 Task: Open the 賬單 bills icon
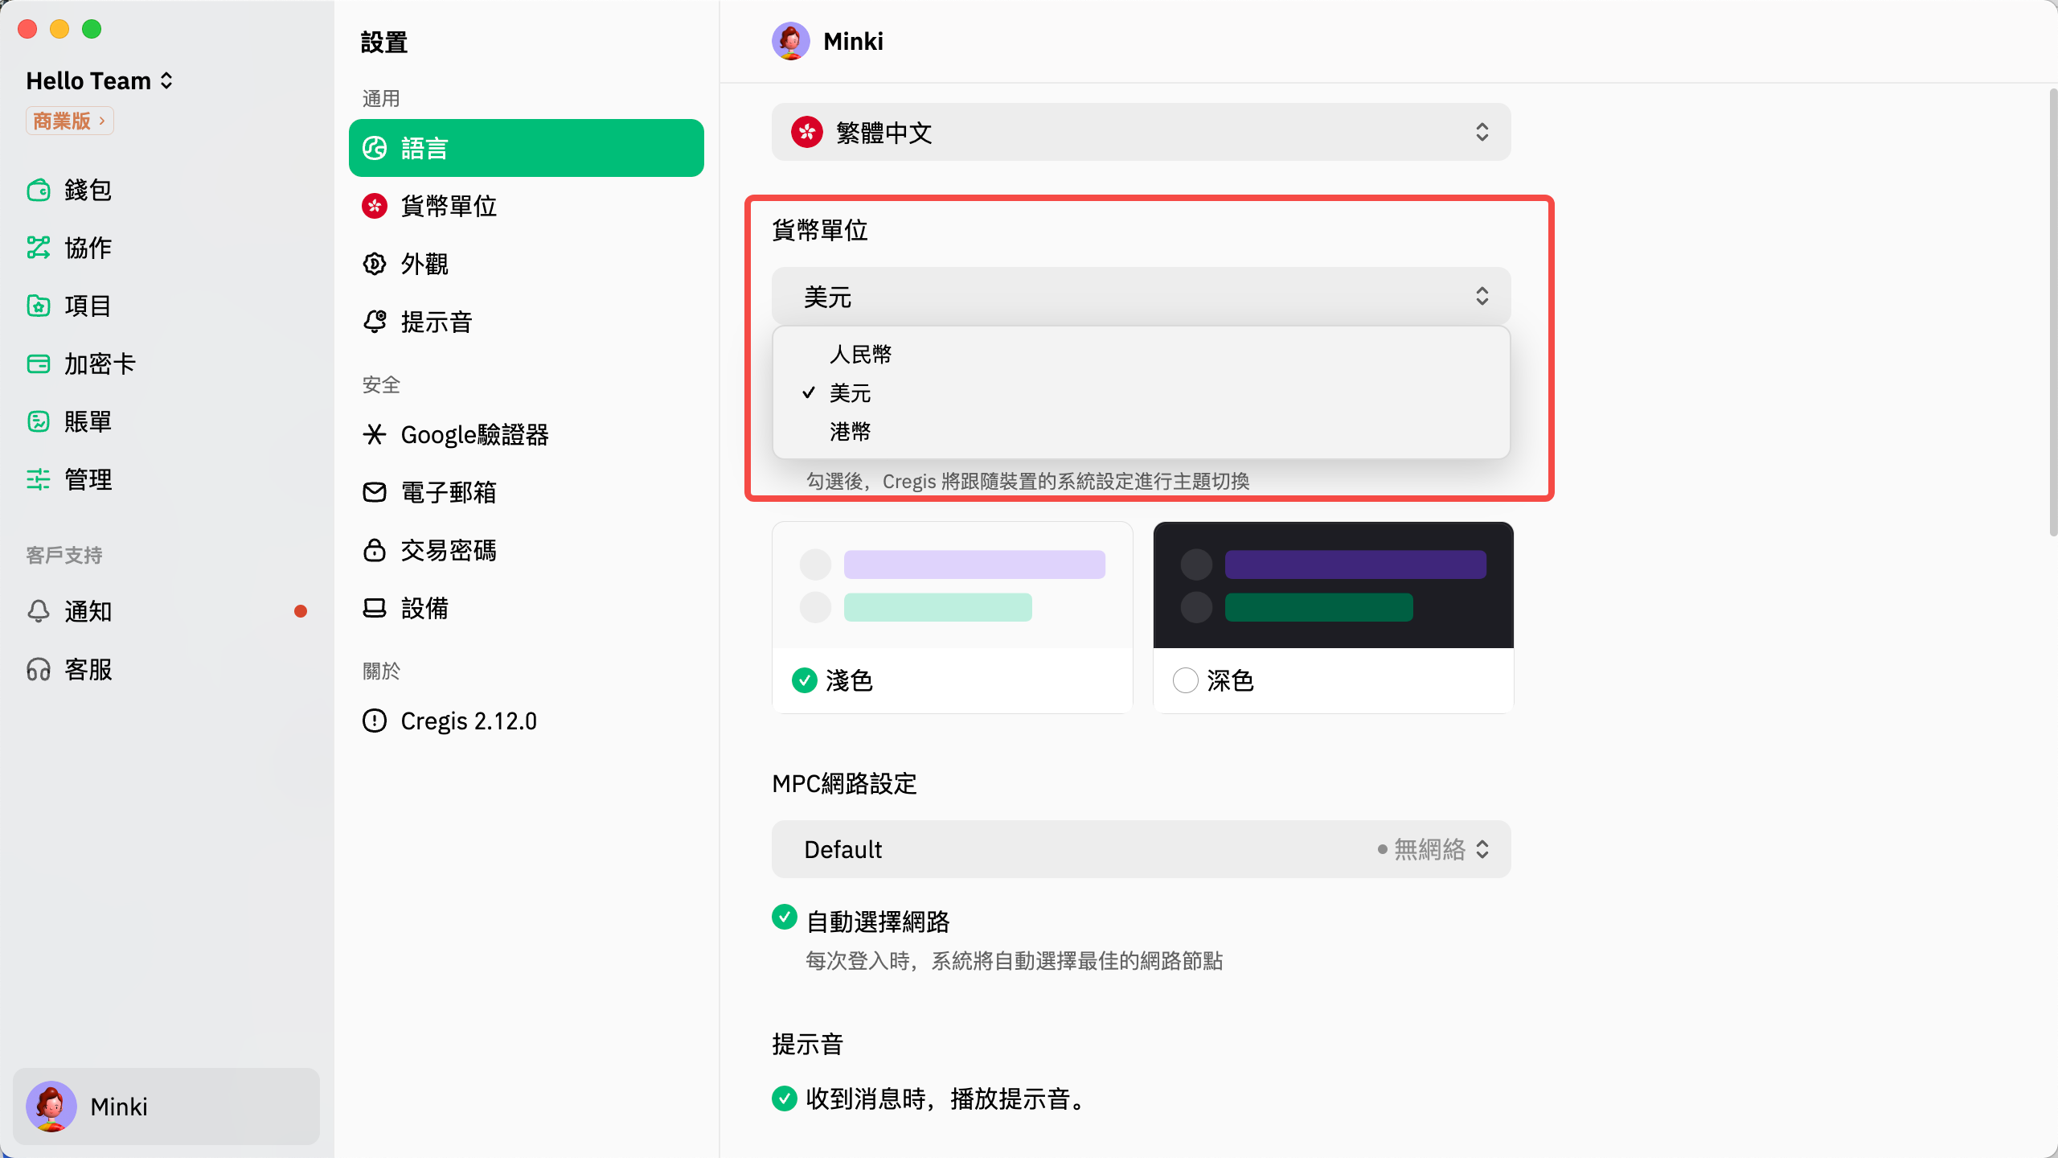click(38, 421)
